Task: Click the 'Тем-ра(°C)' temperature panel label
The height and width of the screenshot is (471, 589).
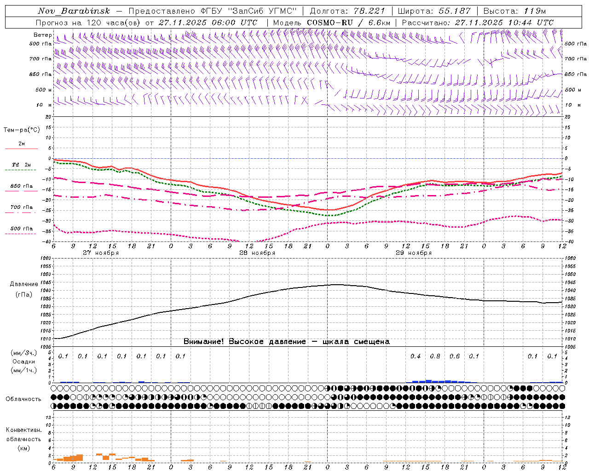Action: click(x=22, y=130)
